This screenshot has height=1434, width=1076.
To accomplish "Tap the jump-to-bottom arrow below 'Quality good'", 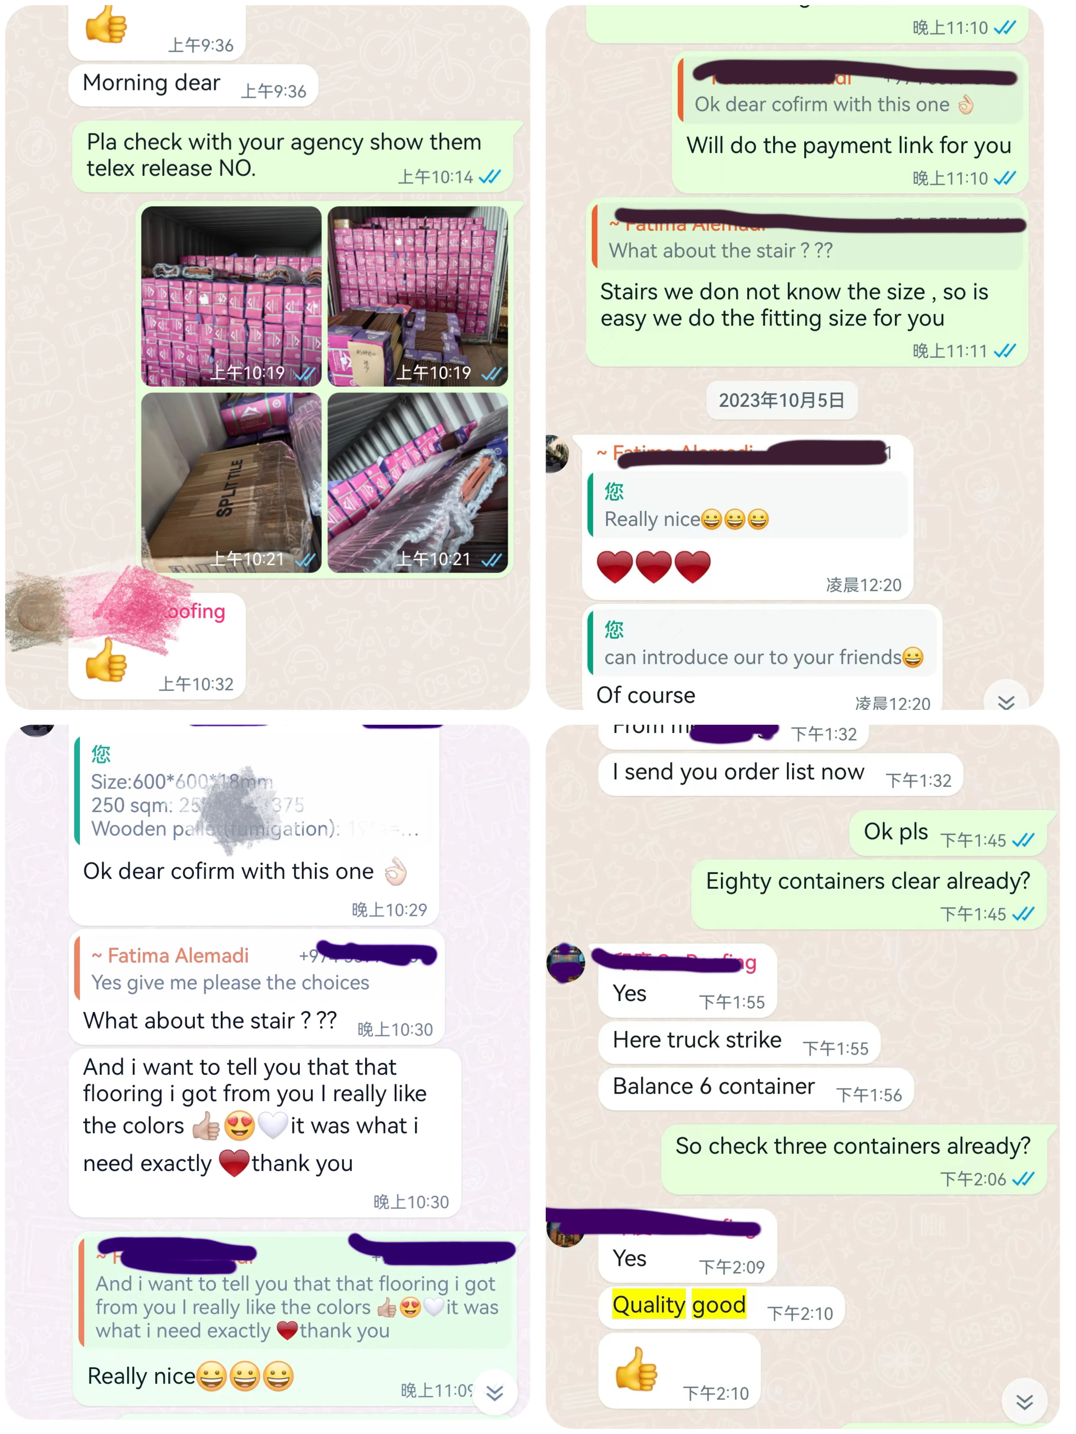I will click(x=1024, y=1402).
